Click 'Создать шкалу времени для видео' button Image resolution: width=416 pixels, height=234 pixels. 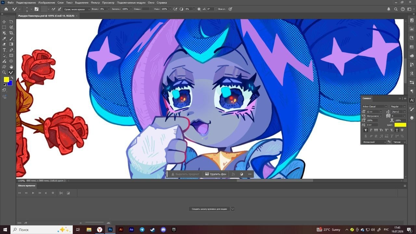209,209
